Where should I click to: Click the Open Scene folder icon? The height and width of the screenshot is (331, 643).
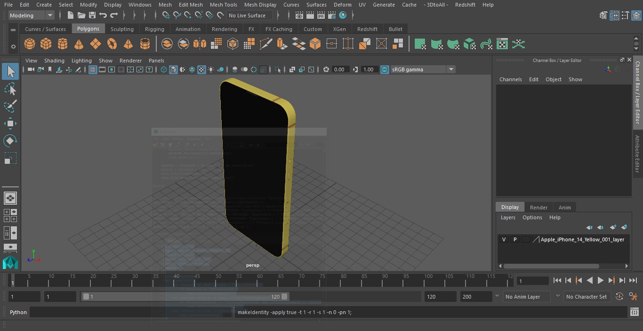tap(81, 15)
